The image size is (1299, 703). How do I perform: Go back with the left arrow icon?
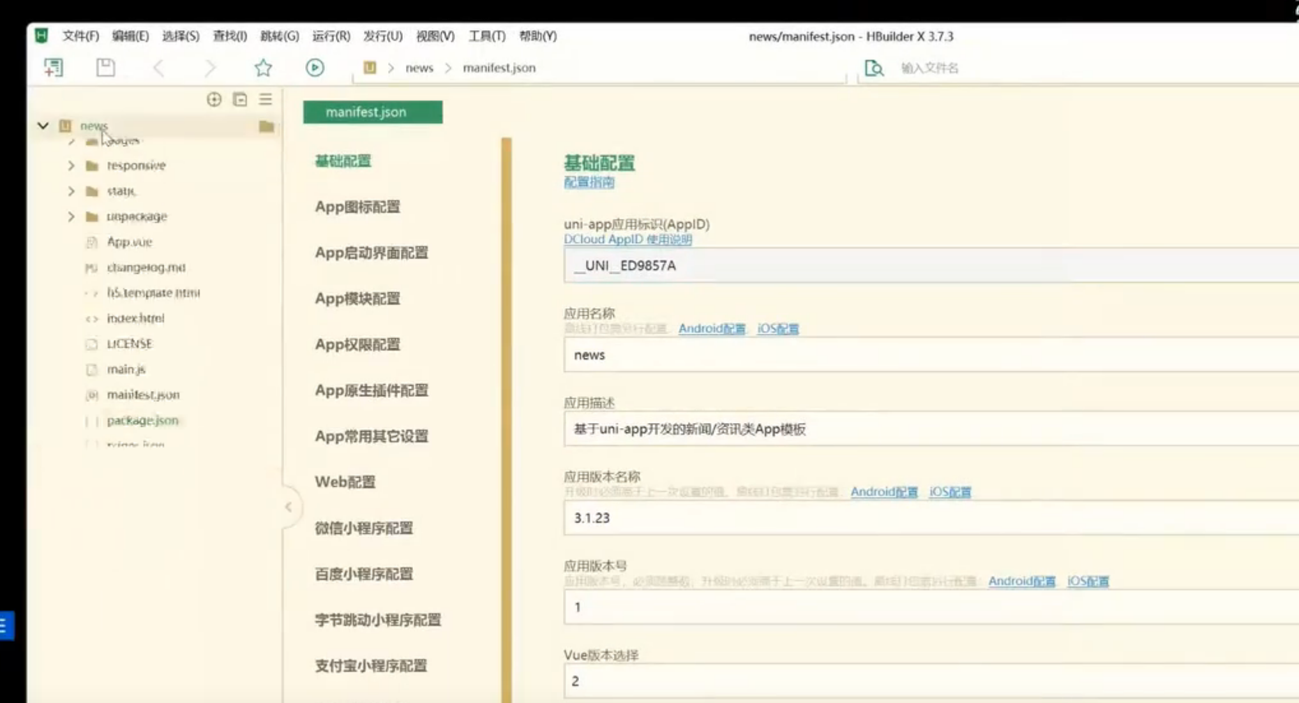coord(158,68)
